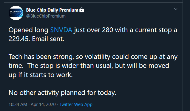Click 'up if it starts to work.' line

41,75
